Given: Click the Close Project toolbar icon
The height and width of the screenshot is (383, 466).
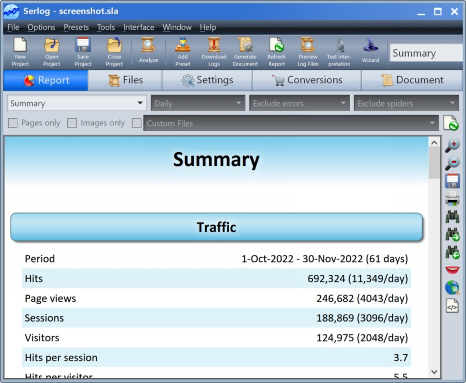Looking at the screenshot, I should pos(114,52).
